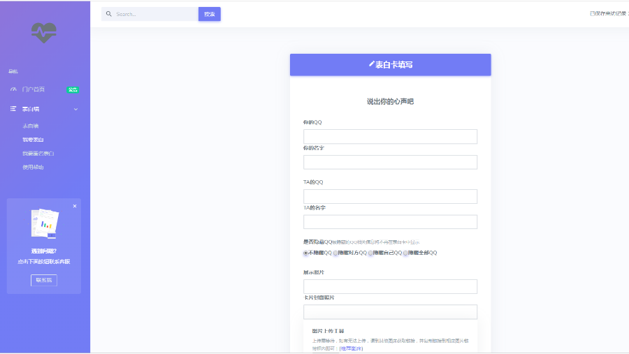
Task: Click the dashboard gauge icon beside 门户首页
Action: [13, 89]
